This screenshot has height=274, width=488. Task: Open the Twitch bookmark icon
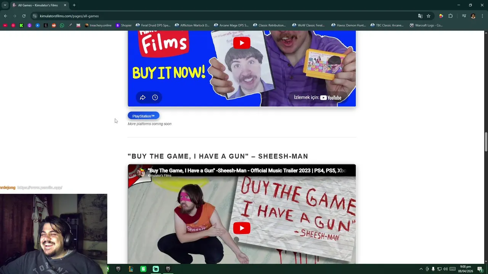click(x=29, y=25)
